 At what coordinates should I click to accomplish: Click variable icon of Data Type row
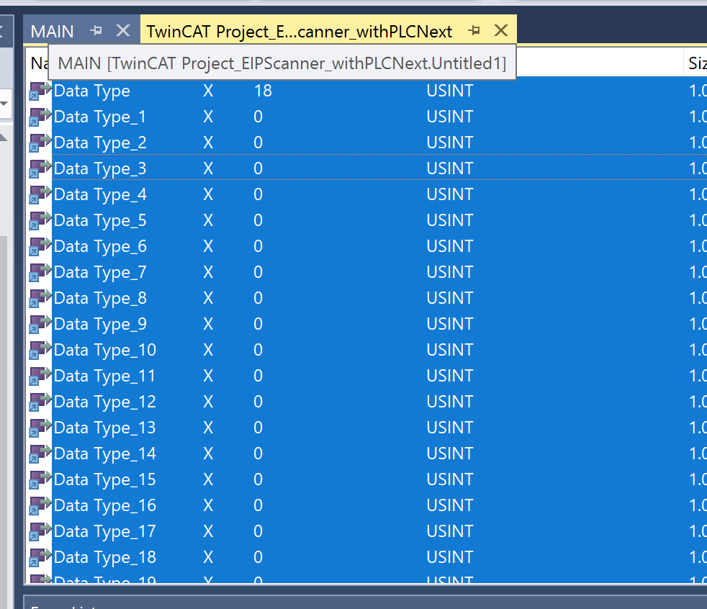click(x=40, y=91)
